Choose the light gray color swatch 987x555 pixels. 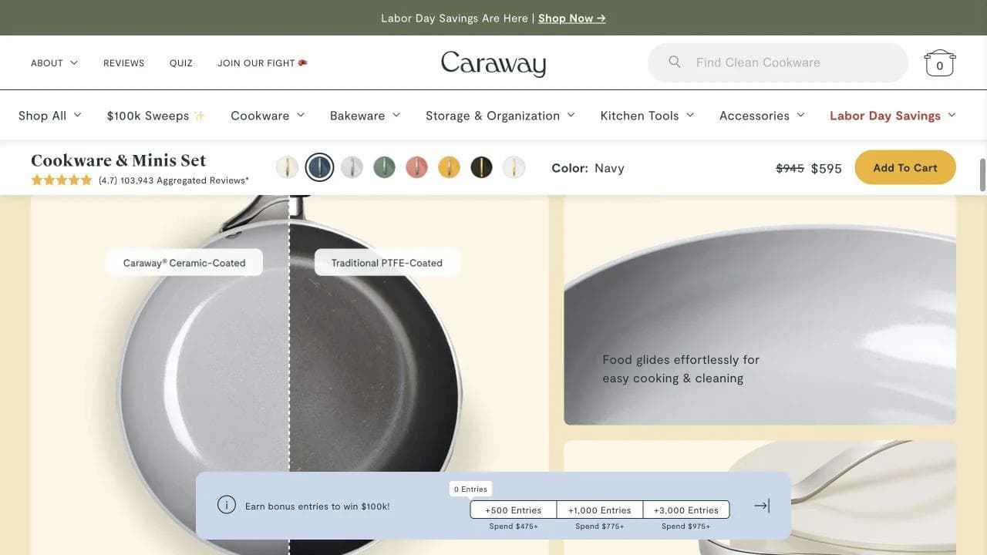click(352, 167)
